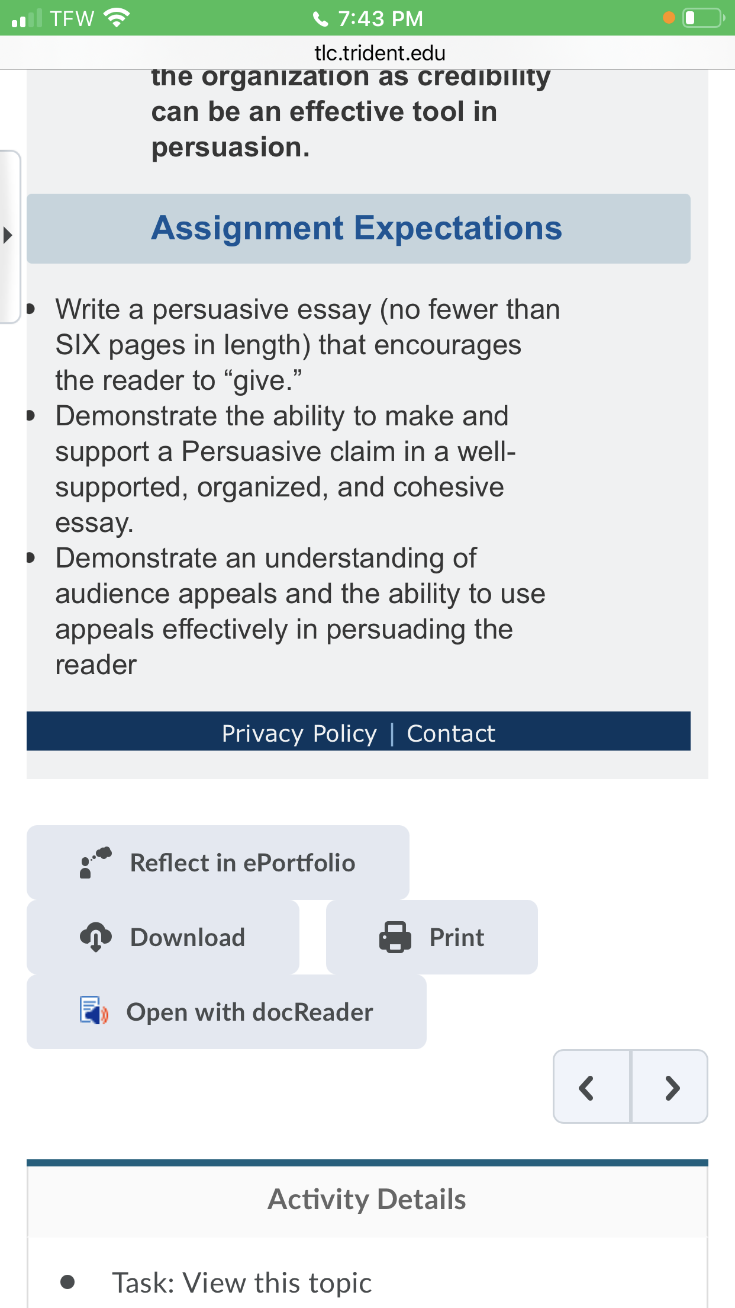Screen dimensions: 735x1308
Task: Tap the Download button label
Action: [x=188, y=937]
